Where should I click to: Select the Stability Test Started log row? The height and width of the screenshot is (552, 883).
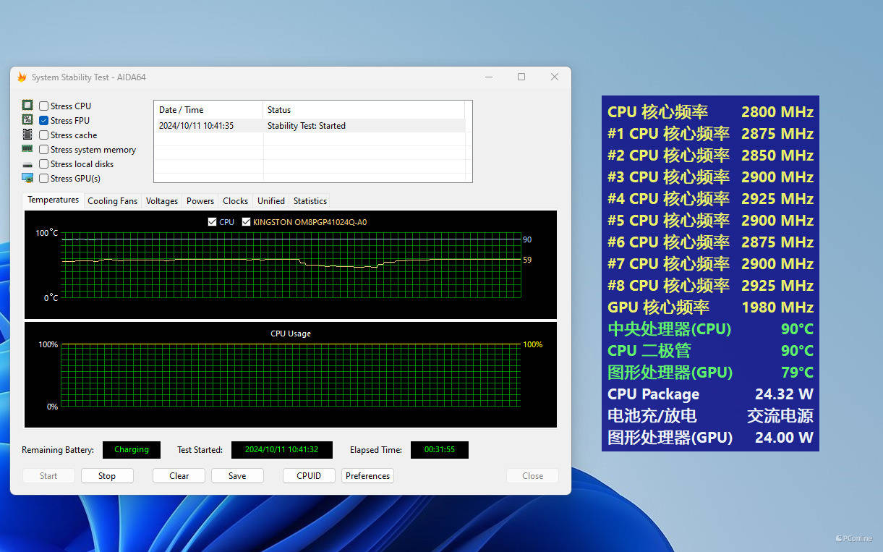click(311, 126)
